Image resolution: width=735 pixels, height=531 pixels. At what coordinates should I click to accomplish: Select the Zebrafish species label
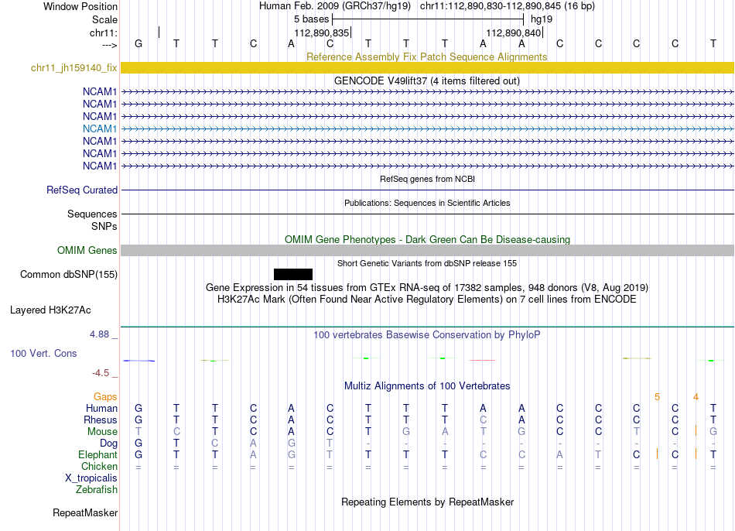[x=96, y=489]
